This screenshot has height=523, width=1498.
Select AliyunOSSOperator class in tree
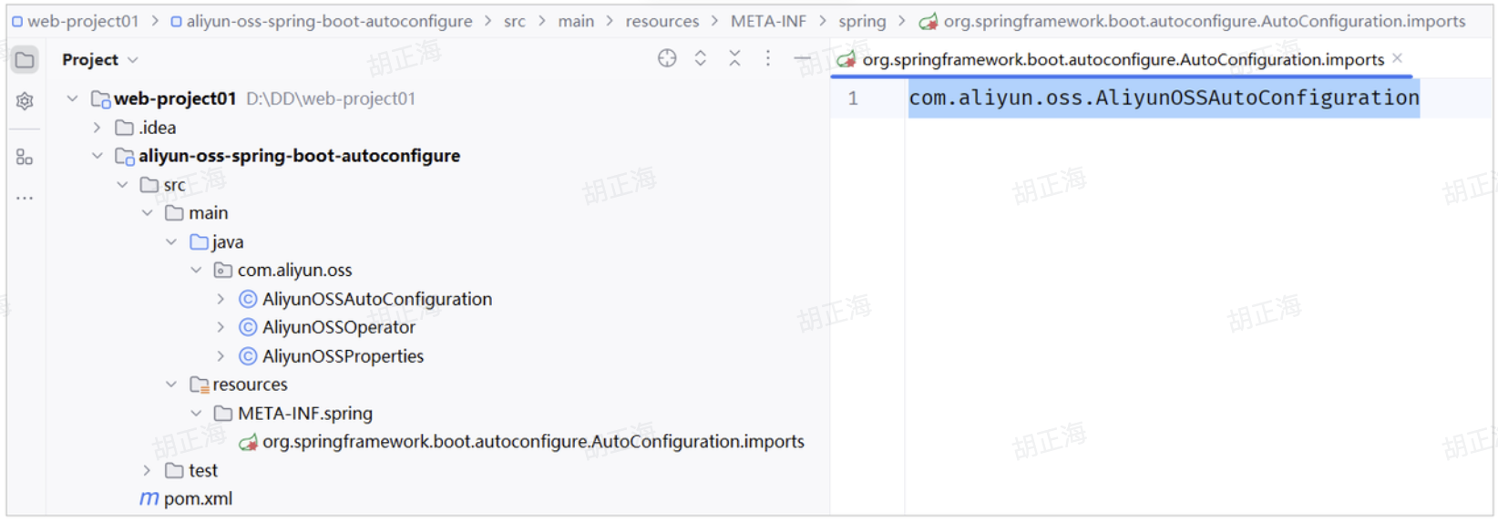pyautogui.click(x=338, y=327)
